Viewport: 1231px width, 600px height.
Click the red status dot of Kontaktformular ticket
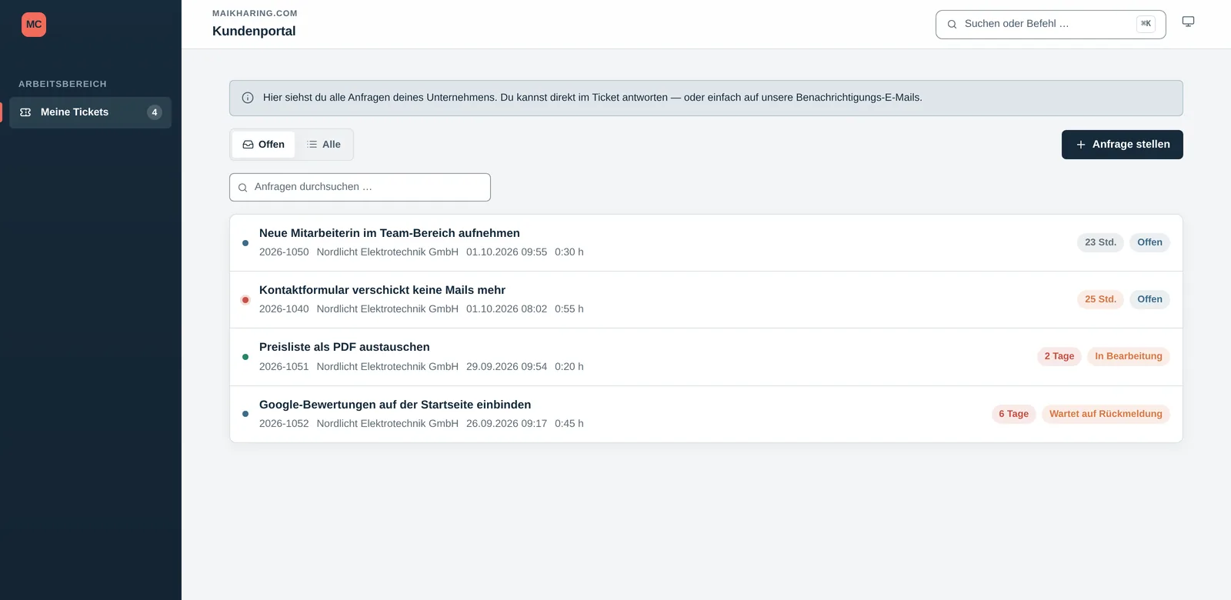pos(245,300)
